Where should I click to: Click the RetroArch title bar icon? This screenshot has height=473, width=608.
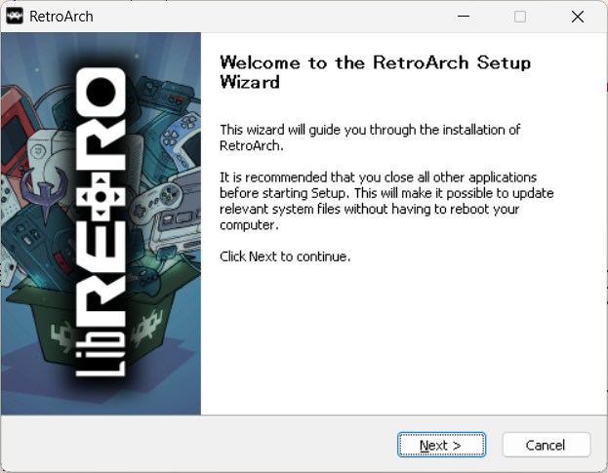pos(15,17)
